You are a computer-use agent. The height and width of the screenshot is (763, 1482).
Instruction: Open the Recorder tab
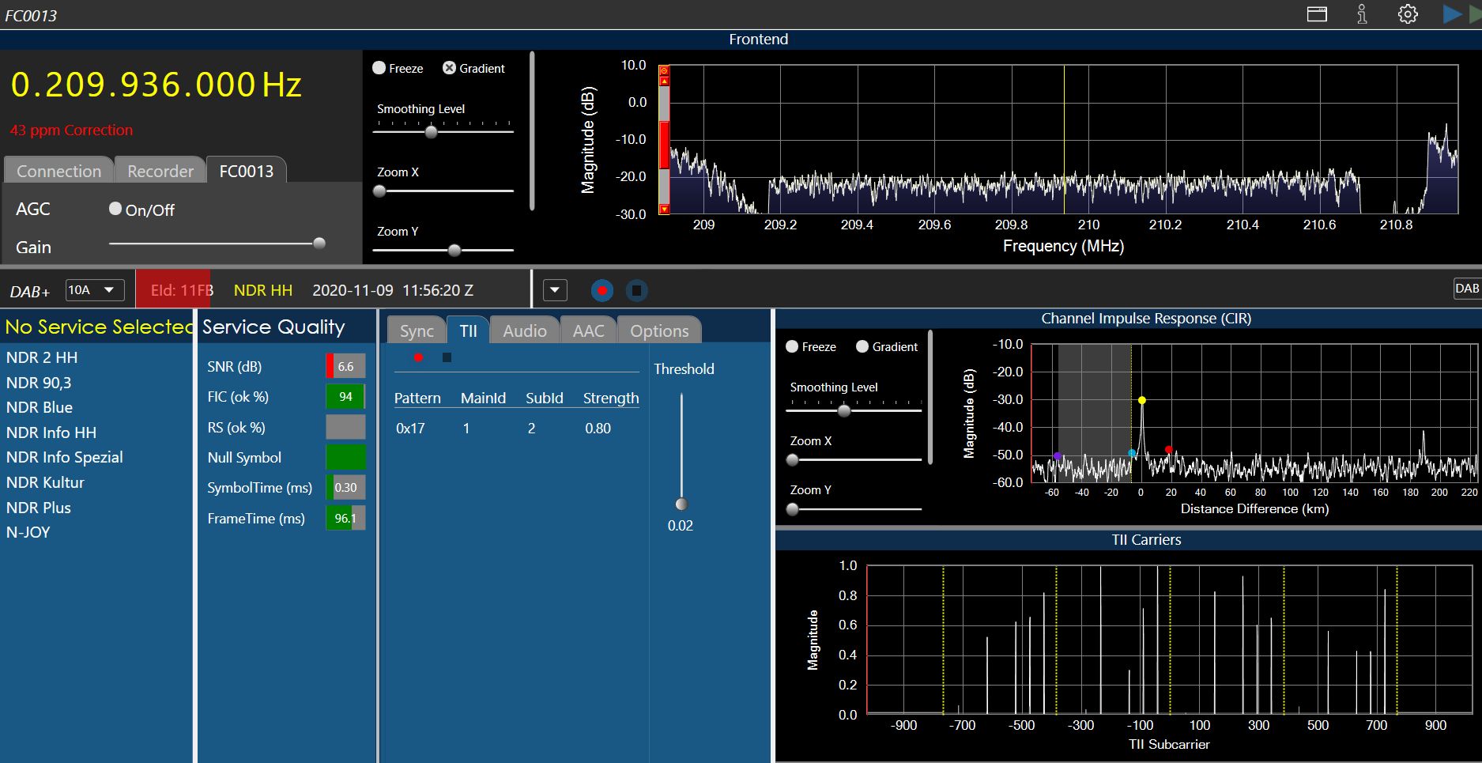(x=160, y=171)
